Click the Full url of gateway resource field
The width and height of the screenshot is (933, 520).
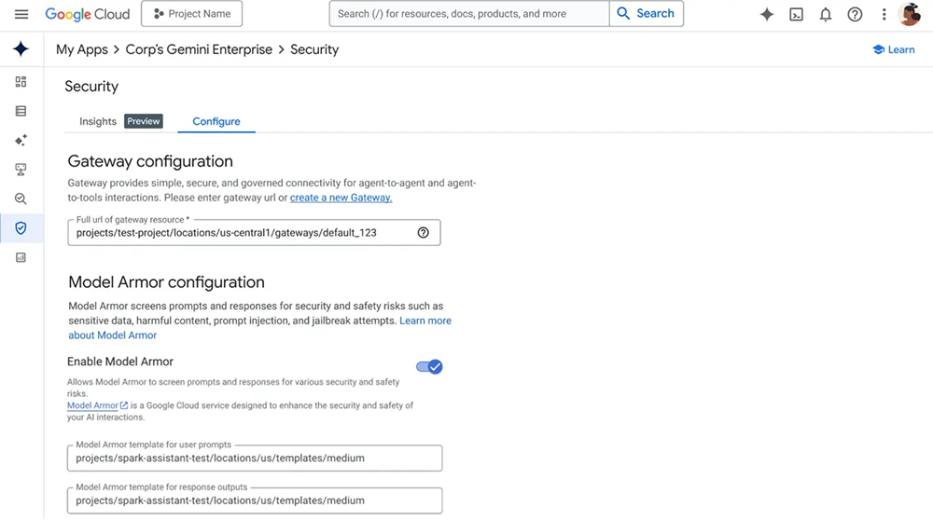[x=254, y=232]
